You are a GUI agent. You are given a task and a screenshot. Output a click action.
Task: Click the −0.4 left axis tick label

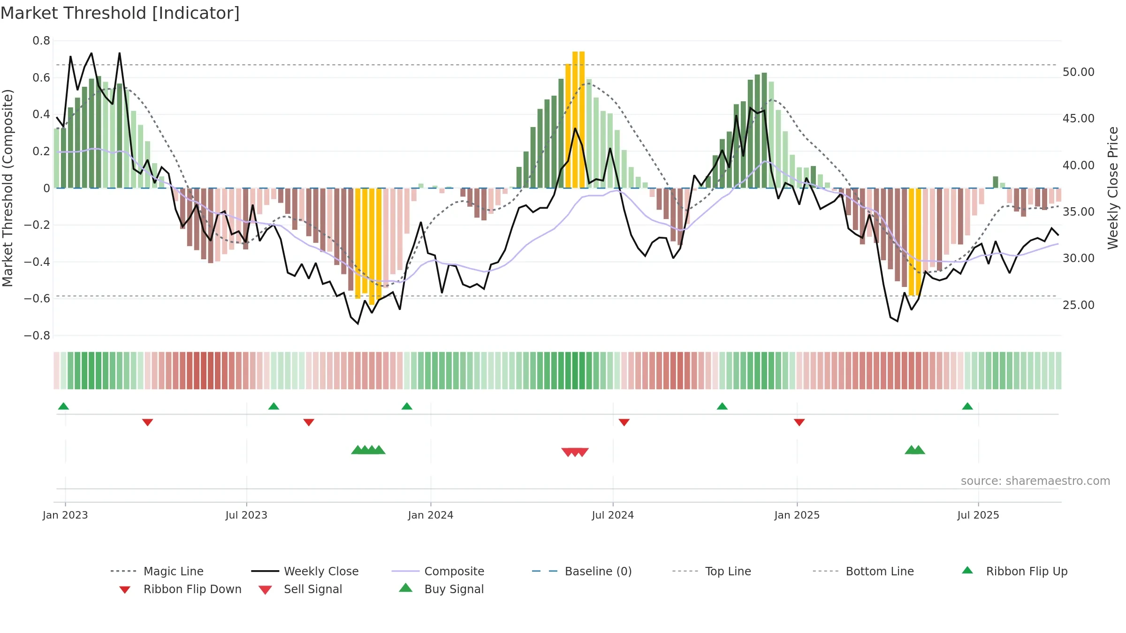coord(37,262)
